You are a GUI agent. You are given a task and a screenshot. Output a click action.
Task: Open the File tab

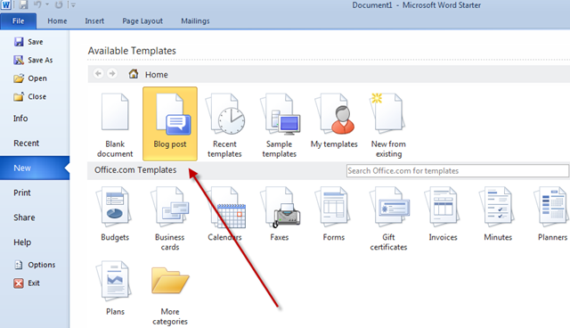[x=18, y=21]
